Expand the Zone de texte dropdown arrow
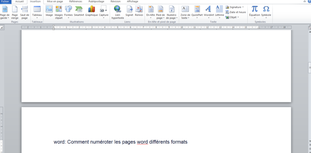Image resolution: width=311 pixels, height=153 pixels. click(189, 18)
